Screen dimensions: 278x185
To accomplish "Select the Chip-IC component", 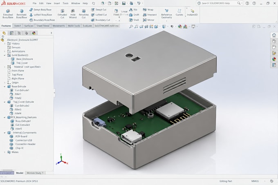I will 17,148.
